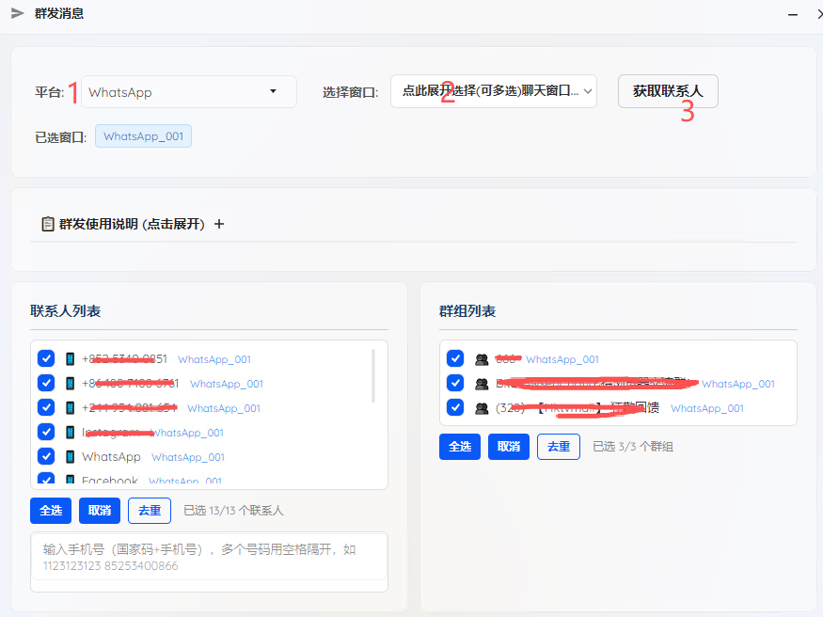
Task: Click 全选 under the contacts list
Action: (51, 511)
